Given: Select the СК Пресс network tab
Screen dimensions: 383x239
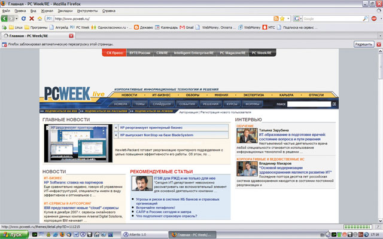Looking at the screenshot, I should 114,53.
